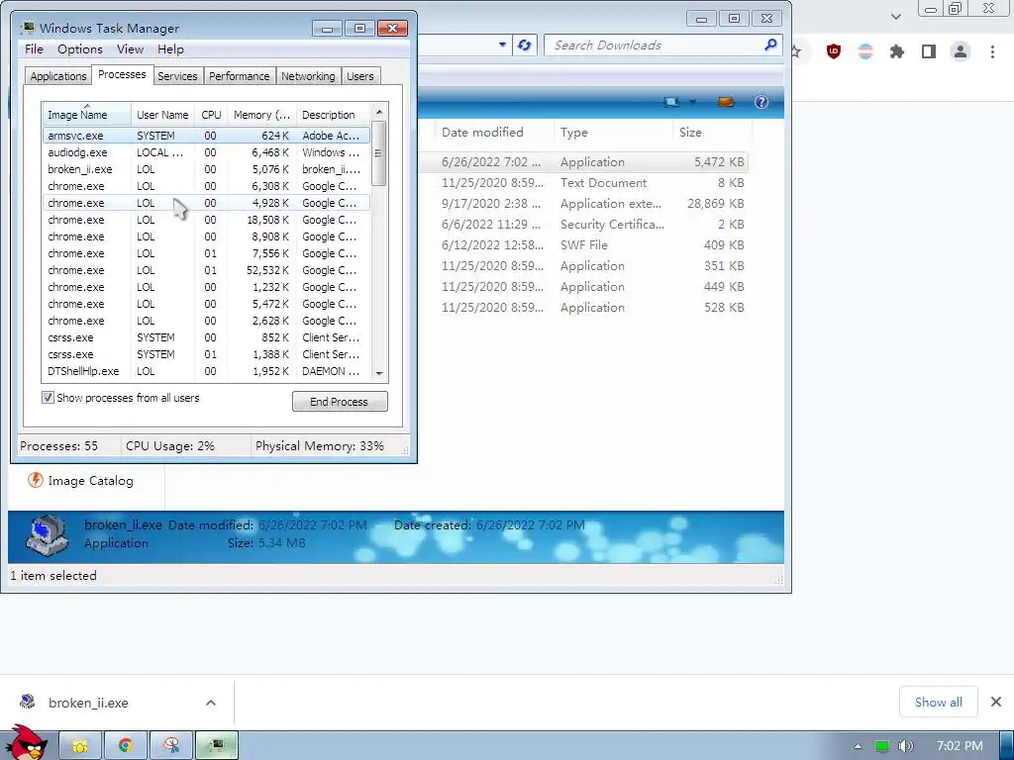Click the process list scroll up arrow
This screenshot has width=1014, height=760.
click(x=379, y=111)
